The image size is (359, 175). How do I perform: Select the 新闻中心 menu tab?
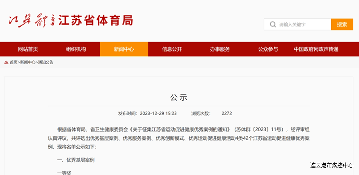[x=124, y=49]
